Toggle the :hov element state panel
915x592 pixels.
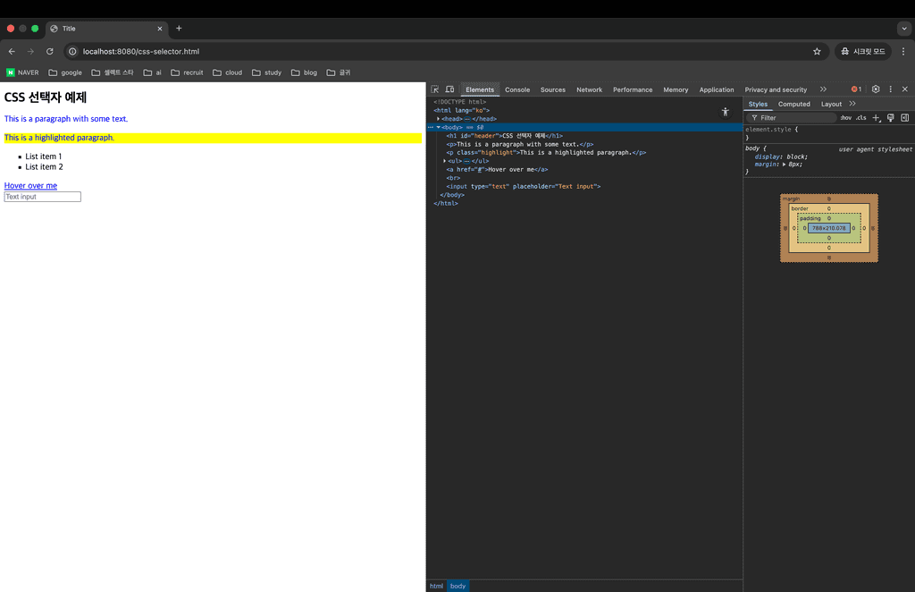tap(845, 118)
